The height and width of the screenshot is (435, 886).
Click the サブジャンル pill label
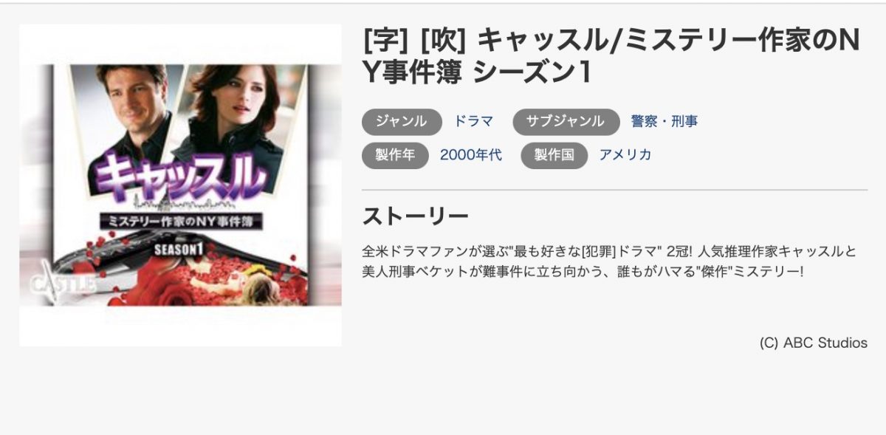[566, 122]
